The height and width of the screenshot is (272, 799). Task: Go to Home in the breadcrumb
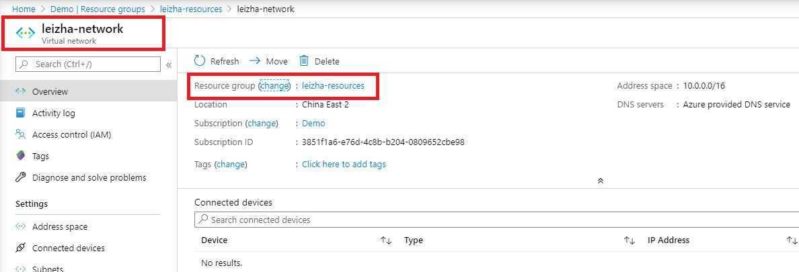pyautogui.click(x=24, y=9)
